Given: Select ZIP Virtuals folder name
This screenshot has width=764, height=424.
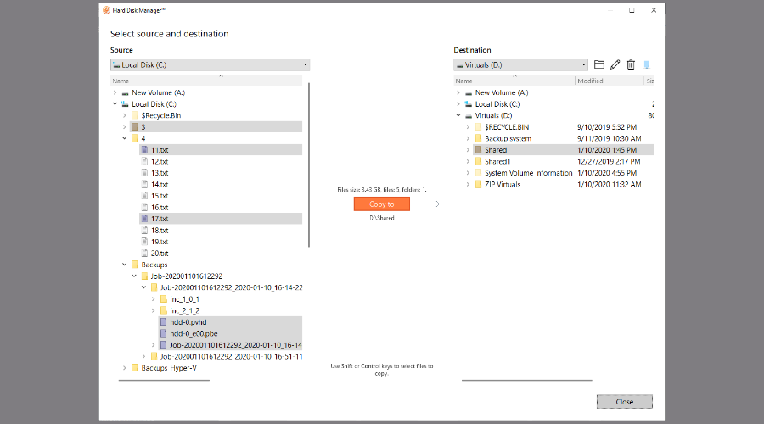Looking at the screenshot, I should 503,185.
